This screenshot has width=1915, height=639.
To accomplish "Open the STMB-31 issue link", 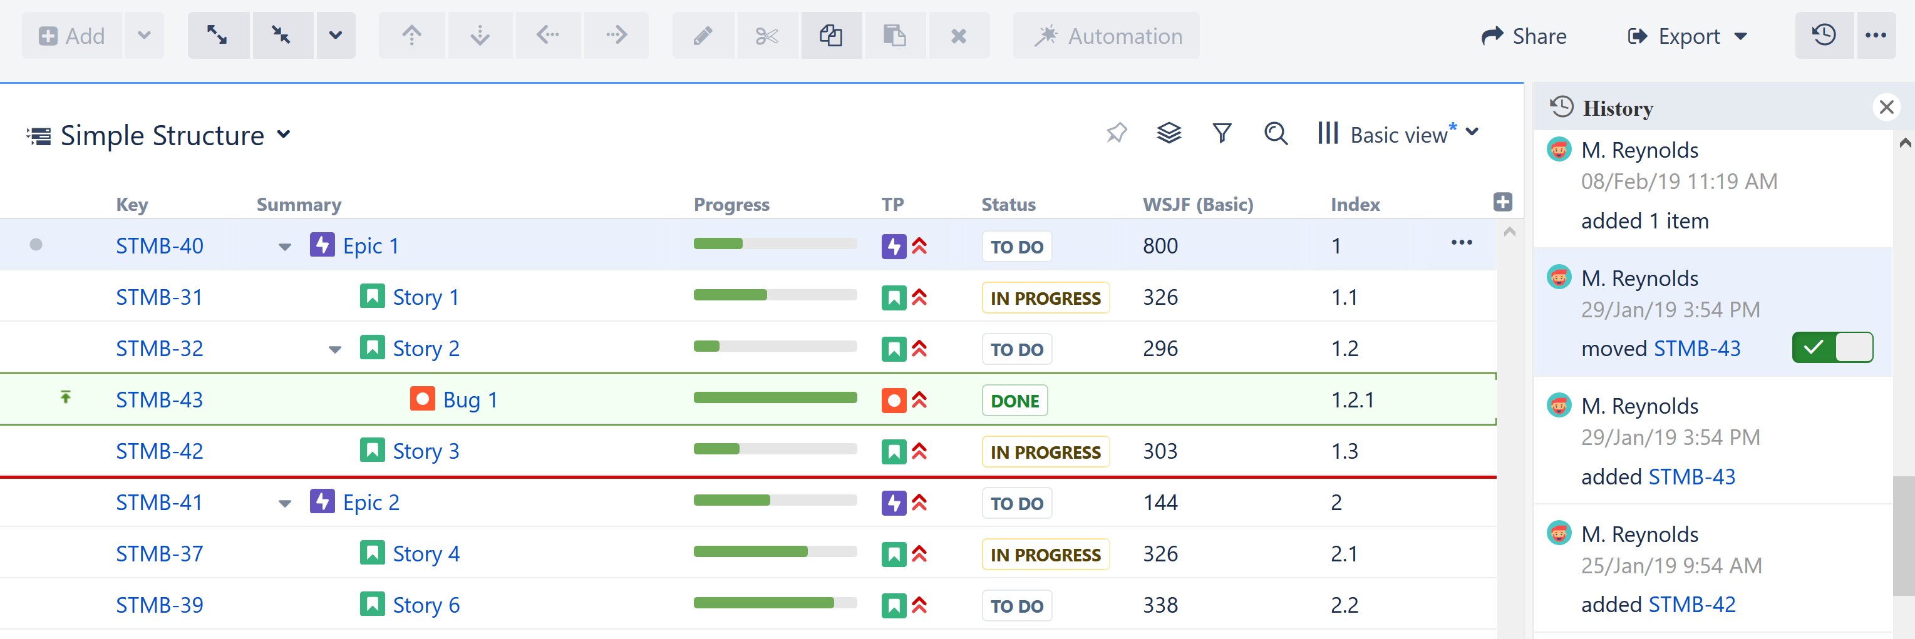I will [x=159, y=297].
